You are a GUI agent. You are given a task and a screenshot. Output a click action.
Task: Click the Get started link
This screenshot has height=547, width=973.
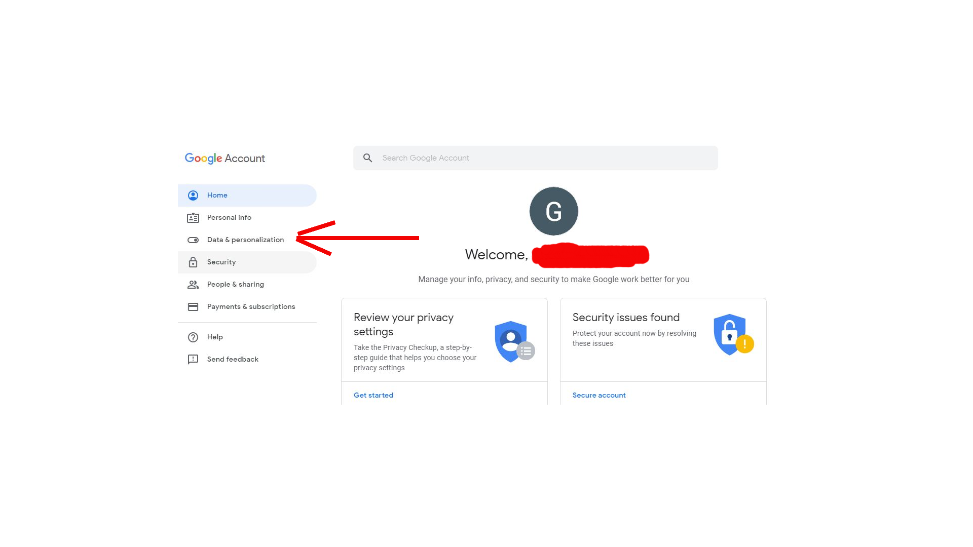373,395
